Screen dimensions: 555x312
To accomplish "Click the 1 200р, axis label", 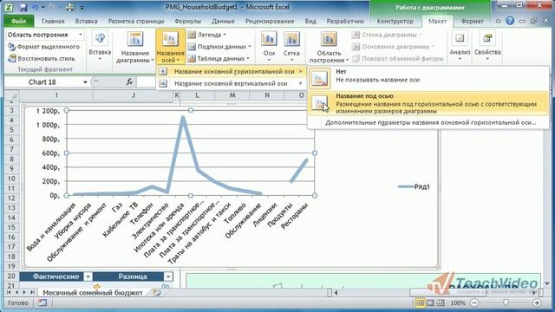I will [48, 111].
